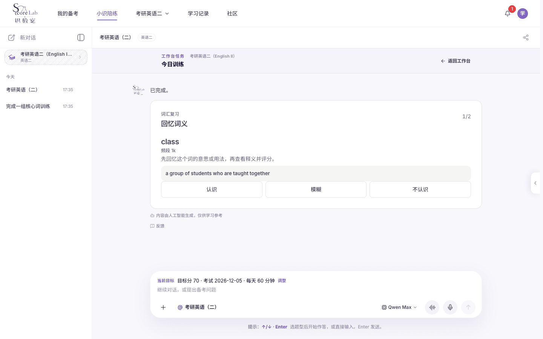Toggle the sidebar collapse icon
543x339 pixels.
coord(81,37)
